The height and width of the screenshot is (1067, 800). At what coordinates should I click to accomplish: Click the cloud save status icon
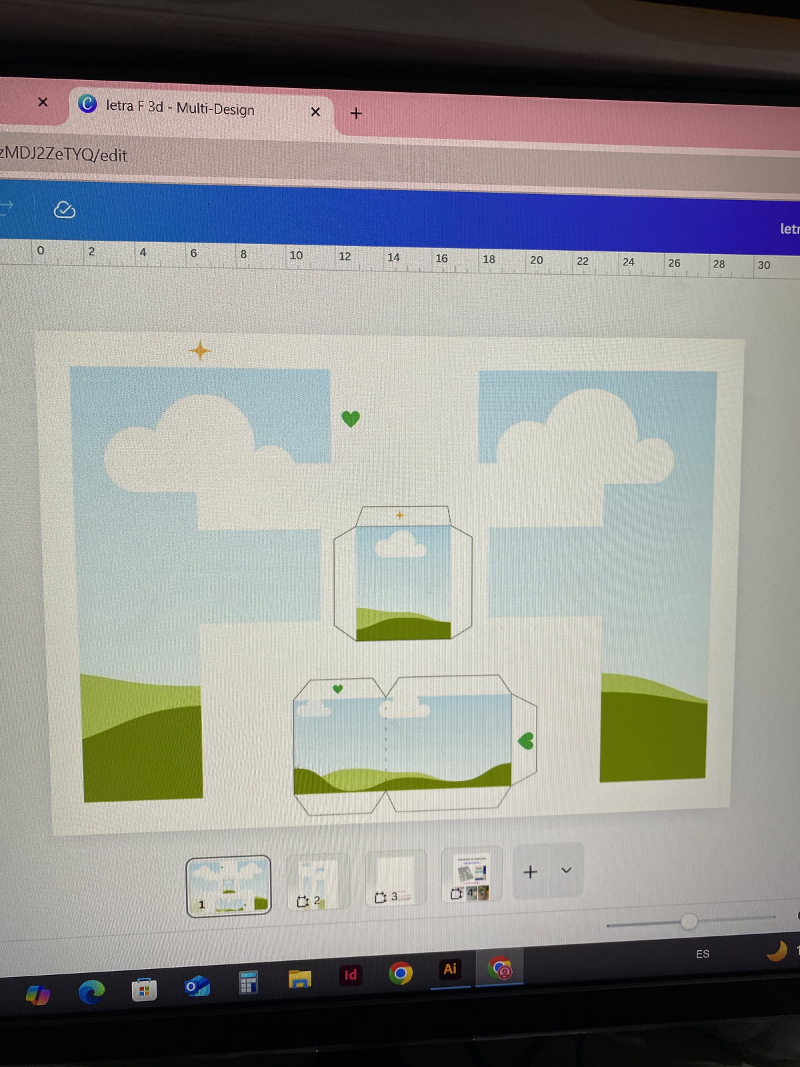64,210
